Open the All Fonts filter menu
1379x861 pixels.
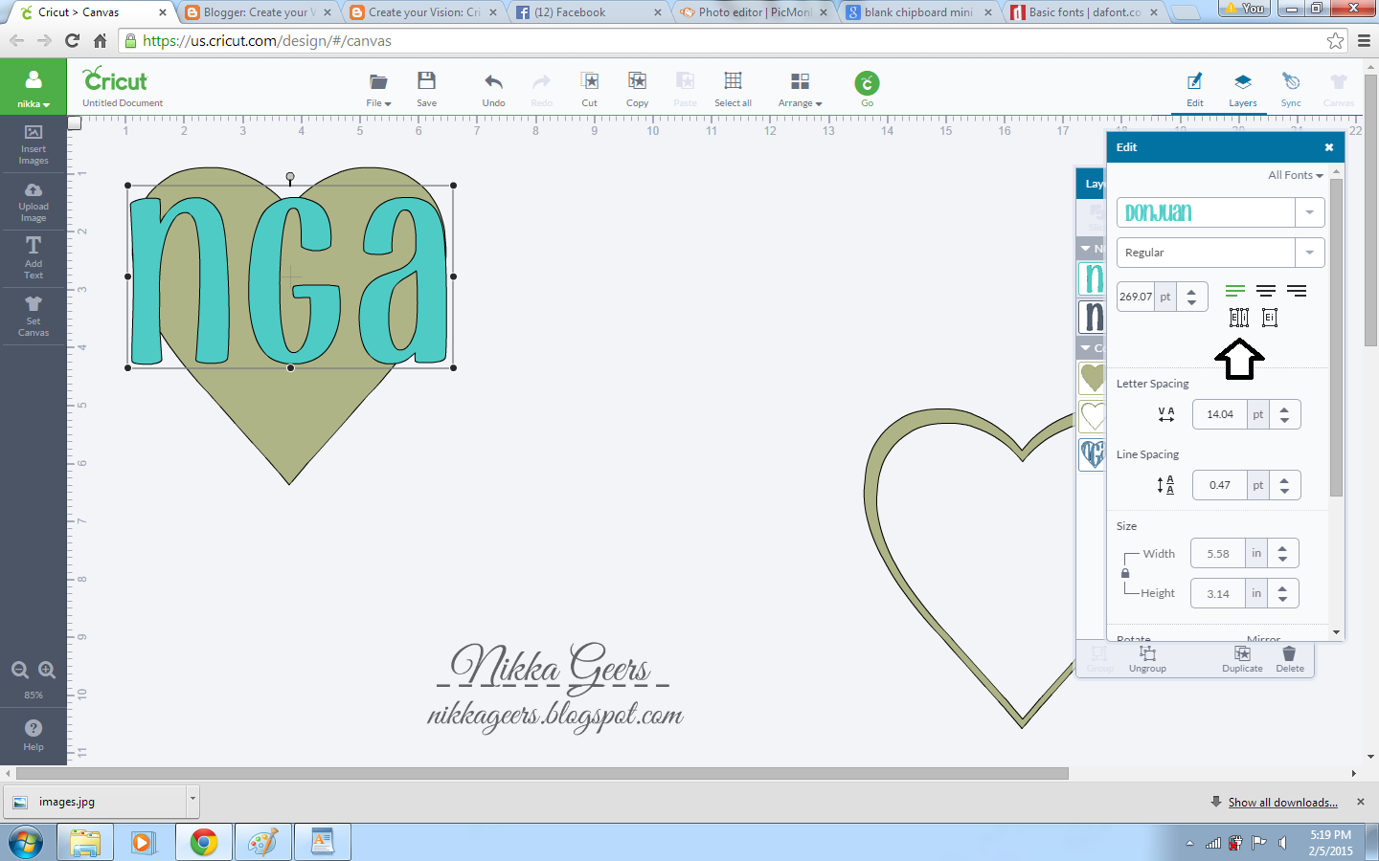click(1295, 175)
